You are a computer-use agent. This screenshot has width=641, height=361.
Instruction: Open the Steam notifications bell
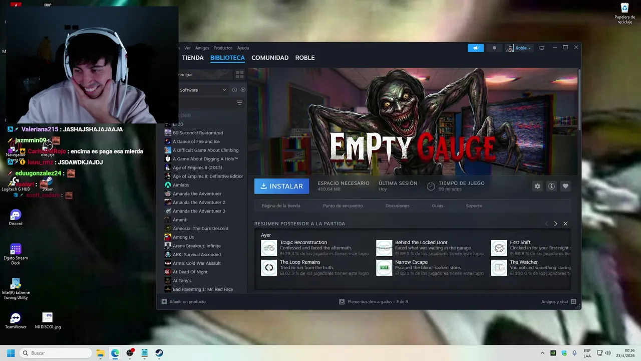click(x=494, y=48)
